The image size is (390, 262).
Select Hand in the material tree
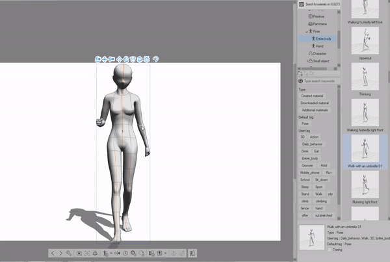pos(317,46)
